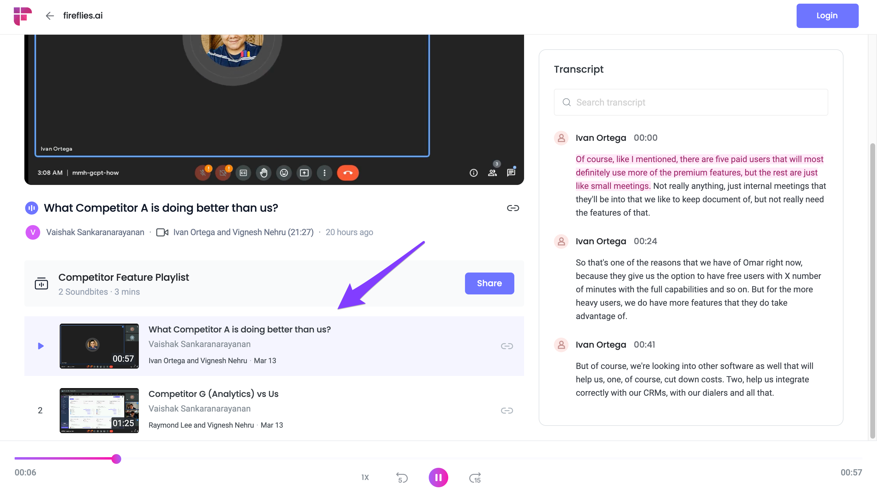
Task: Click the muted microphone icon in the video
Action: pos(203,173)
